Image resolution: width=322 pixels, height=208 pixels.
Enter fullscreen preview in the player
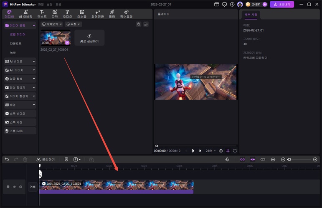235,151
